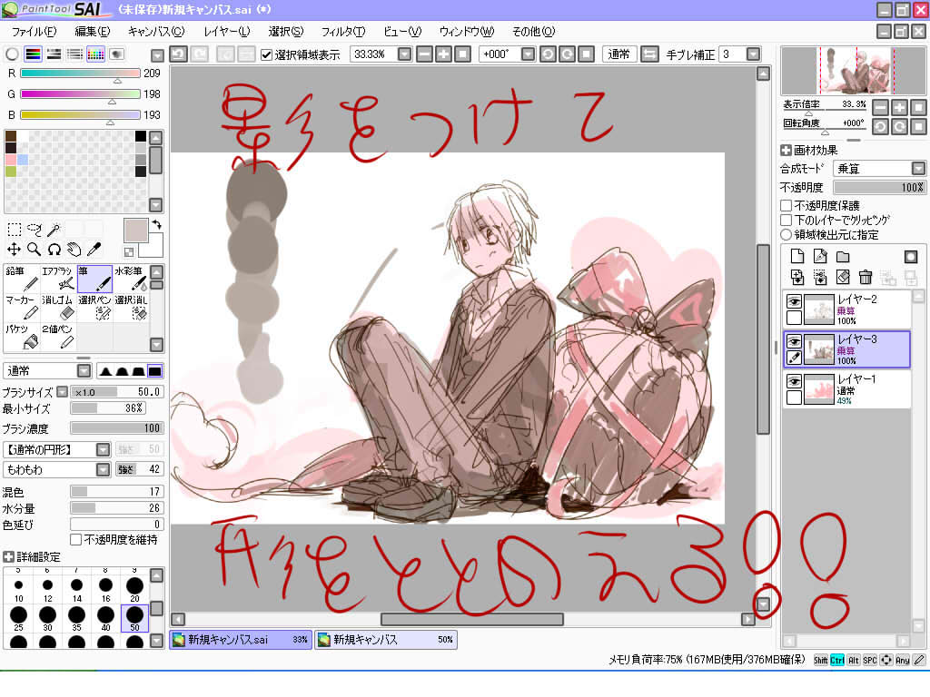The image size is (930, 697).
Task: Expand the 画材効果 section
Action: coord(786,151)
